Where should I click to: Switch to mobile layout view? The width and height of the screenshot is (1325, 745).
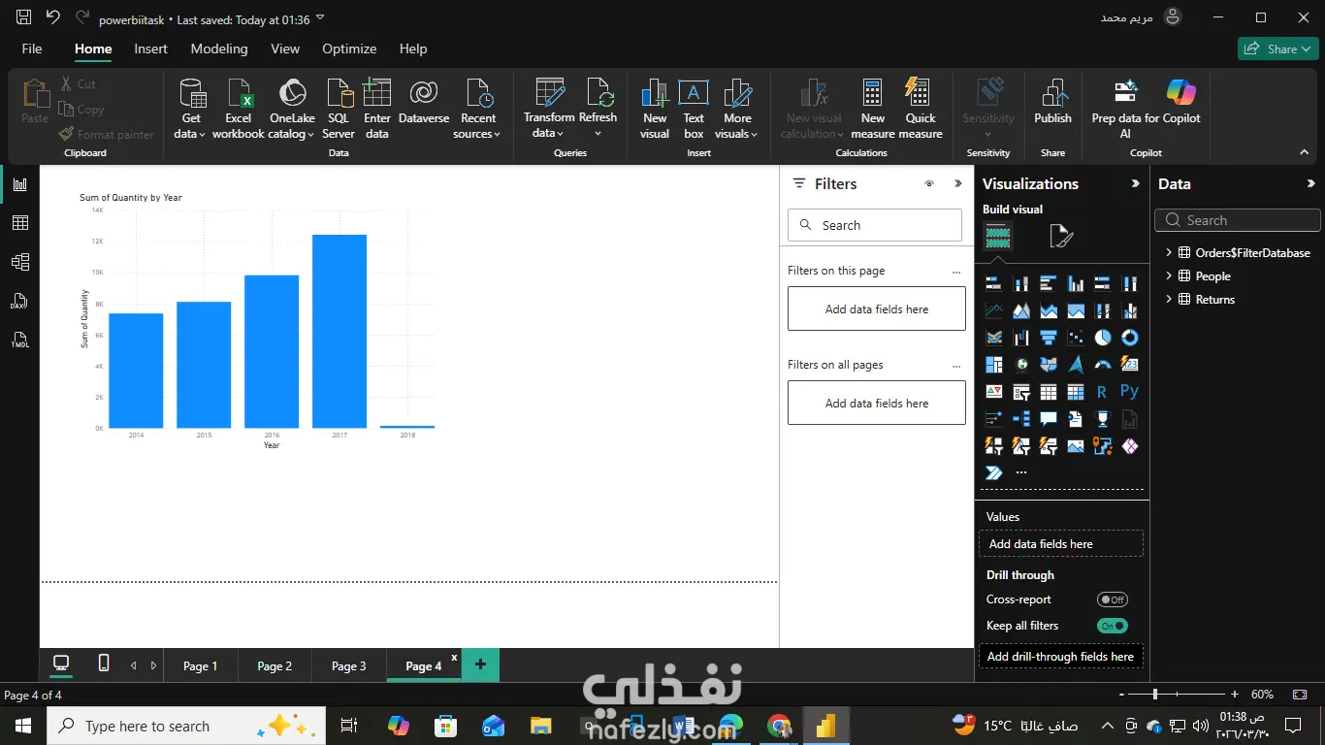104,664
